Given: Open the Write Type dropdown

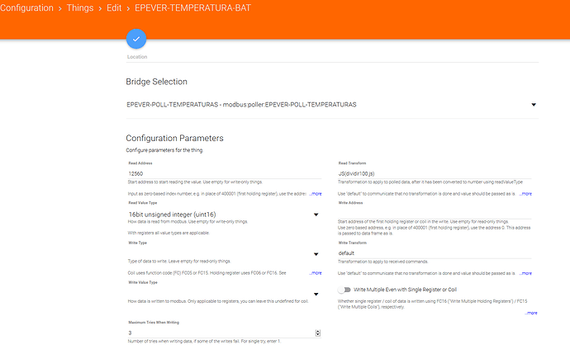Looking at the screenshot, I should point(316,254).
